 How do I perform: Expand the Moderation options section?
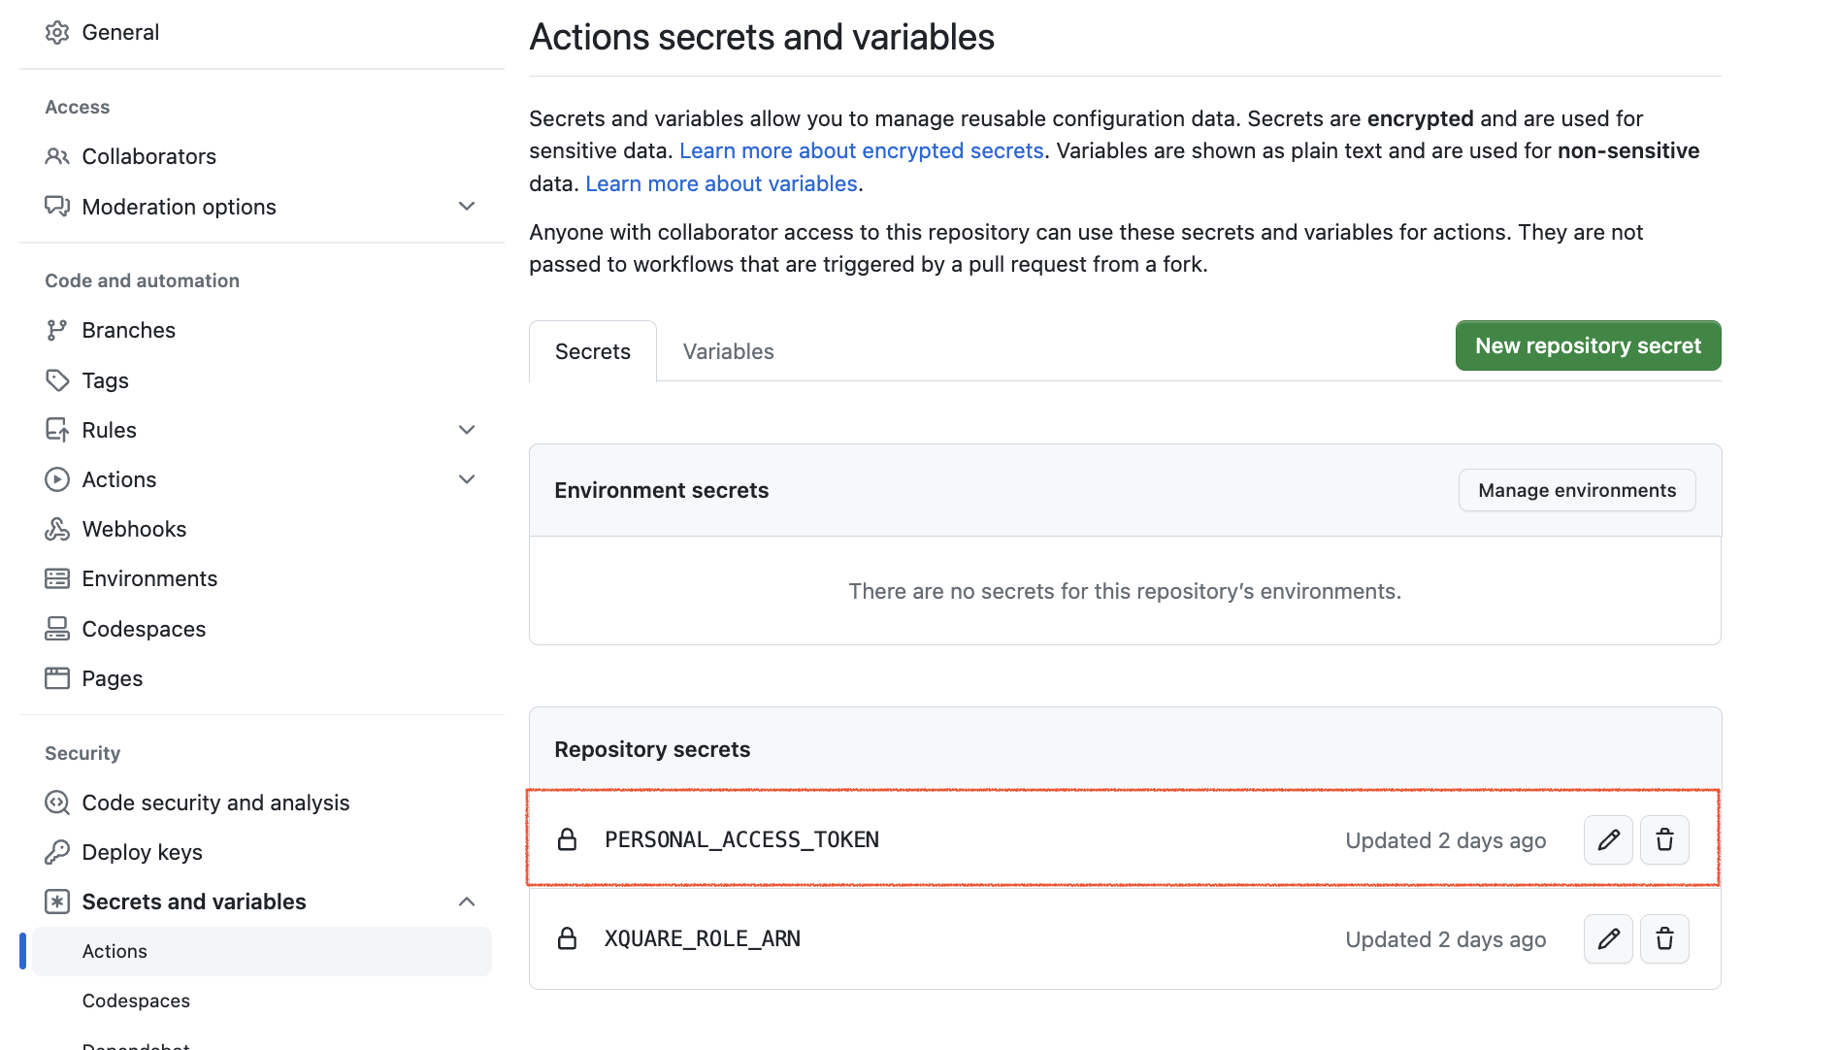(x=467, y=206)
